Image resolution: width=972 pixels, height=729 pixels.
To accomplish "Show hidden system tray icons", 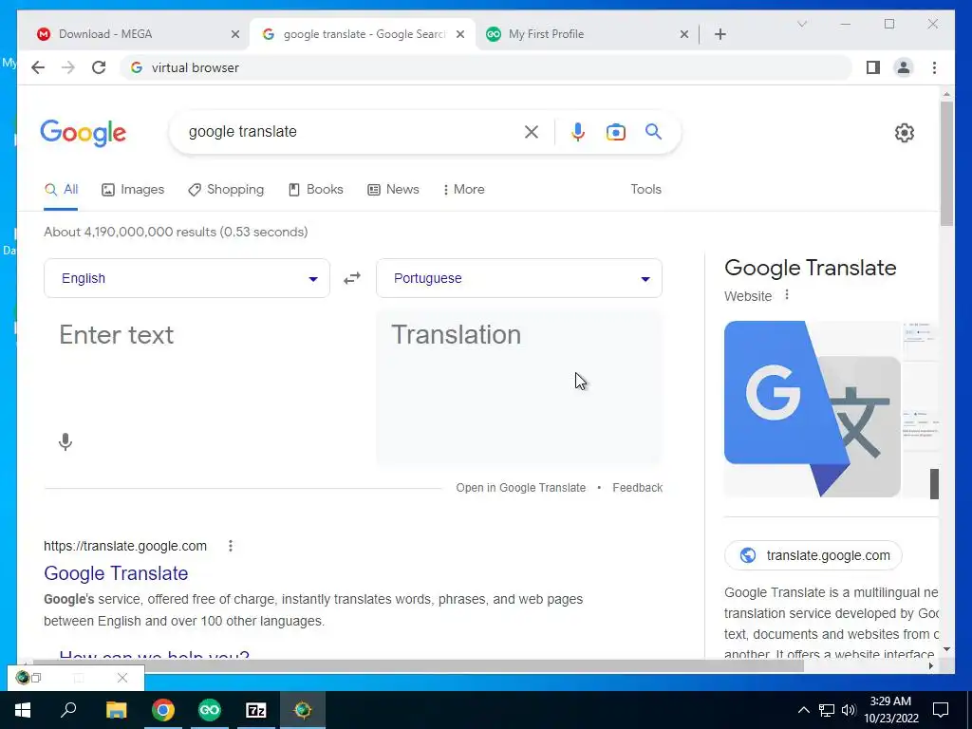I will (803, 710).
